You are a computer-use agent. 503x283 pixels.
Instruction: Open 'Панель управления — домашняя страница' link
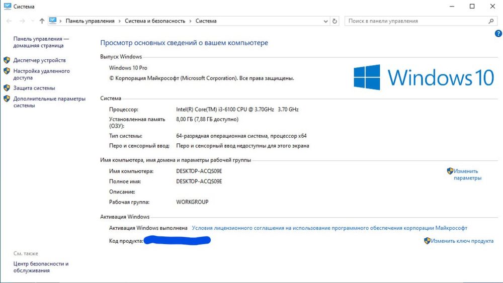(41, 42)
